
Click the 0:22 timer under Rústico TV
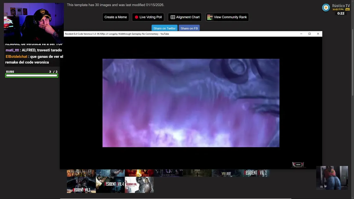(x=341, y=13)
